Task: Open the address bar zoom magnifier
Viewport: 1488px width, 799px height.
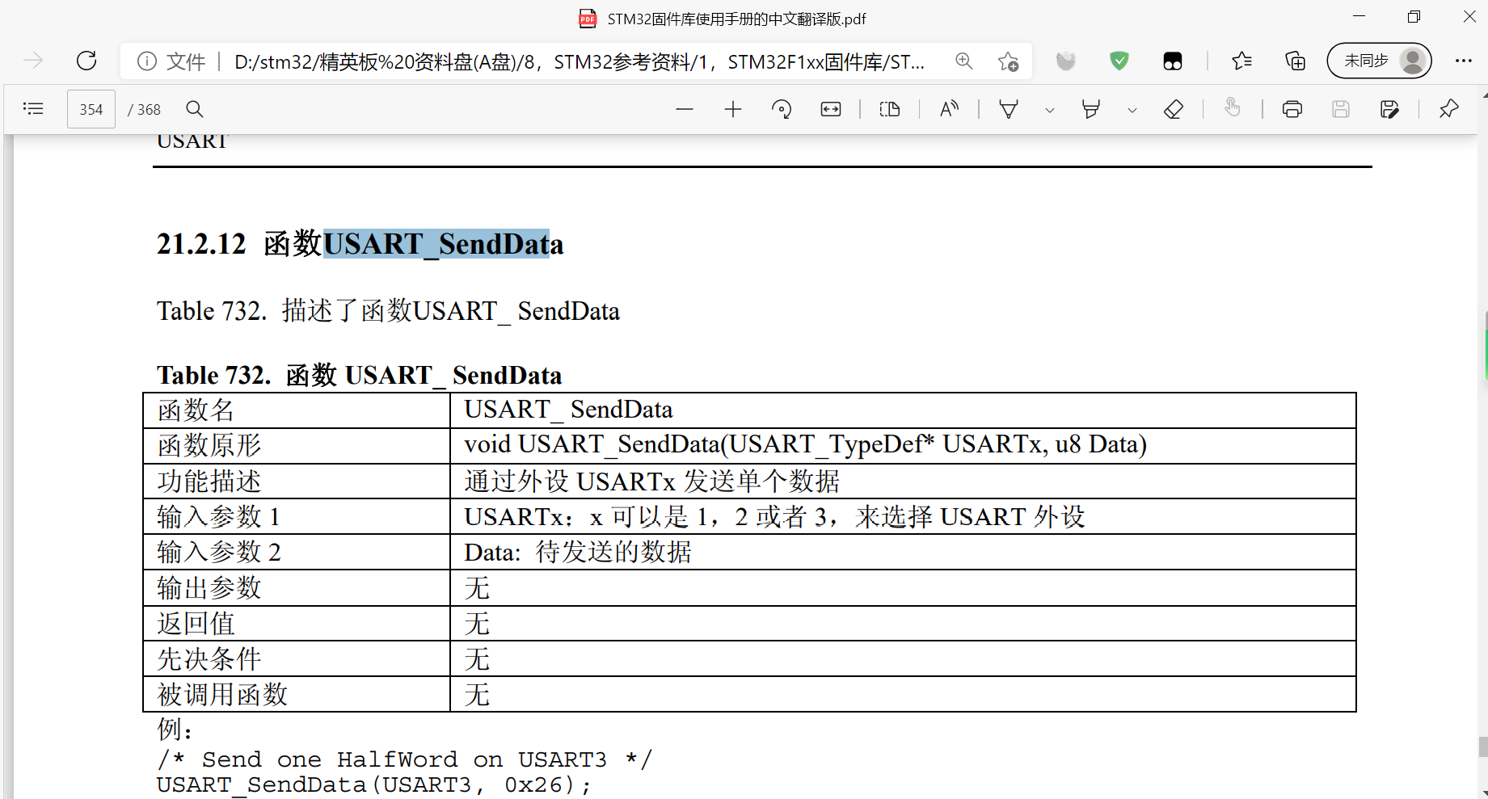Action: click(963, 61)
